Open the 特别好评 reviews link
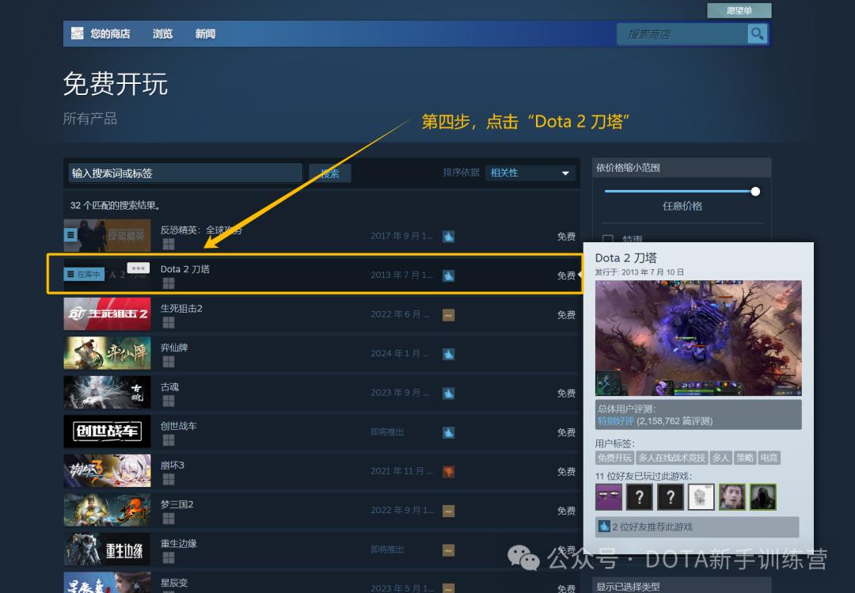Screen dimensions: 855x593 click(614, 420)
